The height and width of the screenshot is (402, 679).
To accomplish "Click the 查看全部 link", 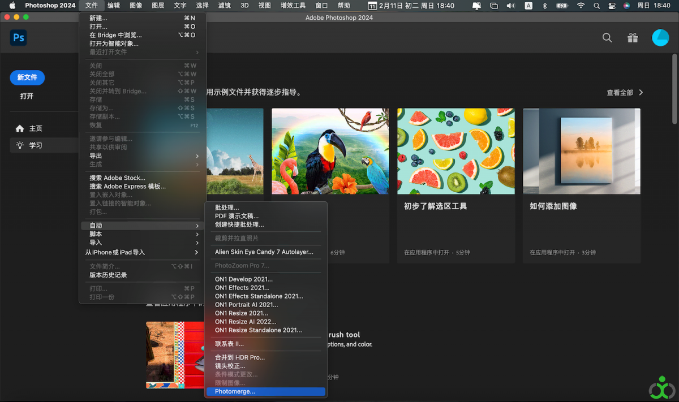I will pos(620,92).
